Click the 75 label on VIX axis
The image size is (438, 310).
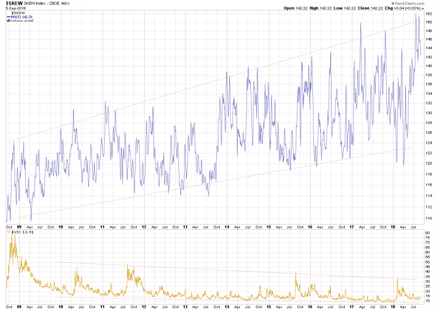coord(428,238)
